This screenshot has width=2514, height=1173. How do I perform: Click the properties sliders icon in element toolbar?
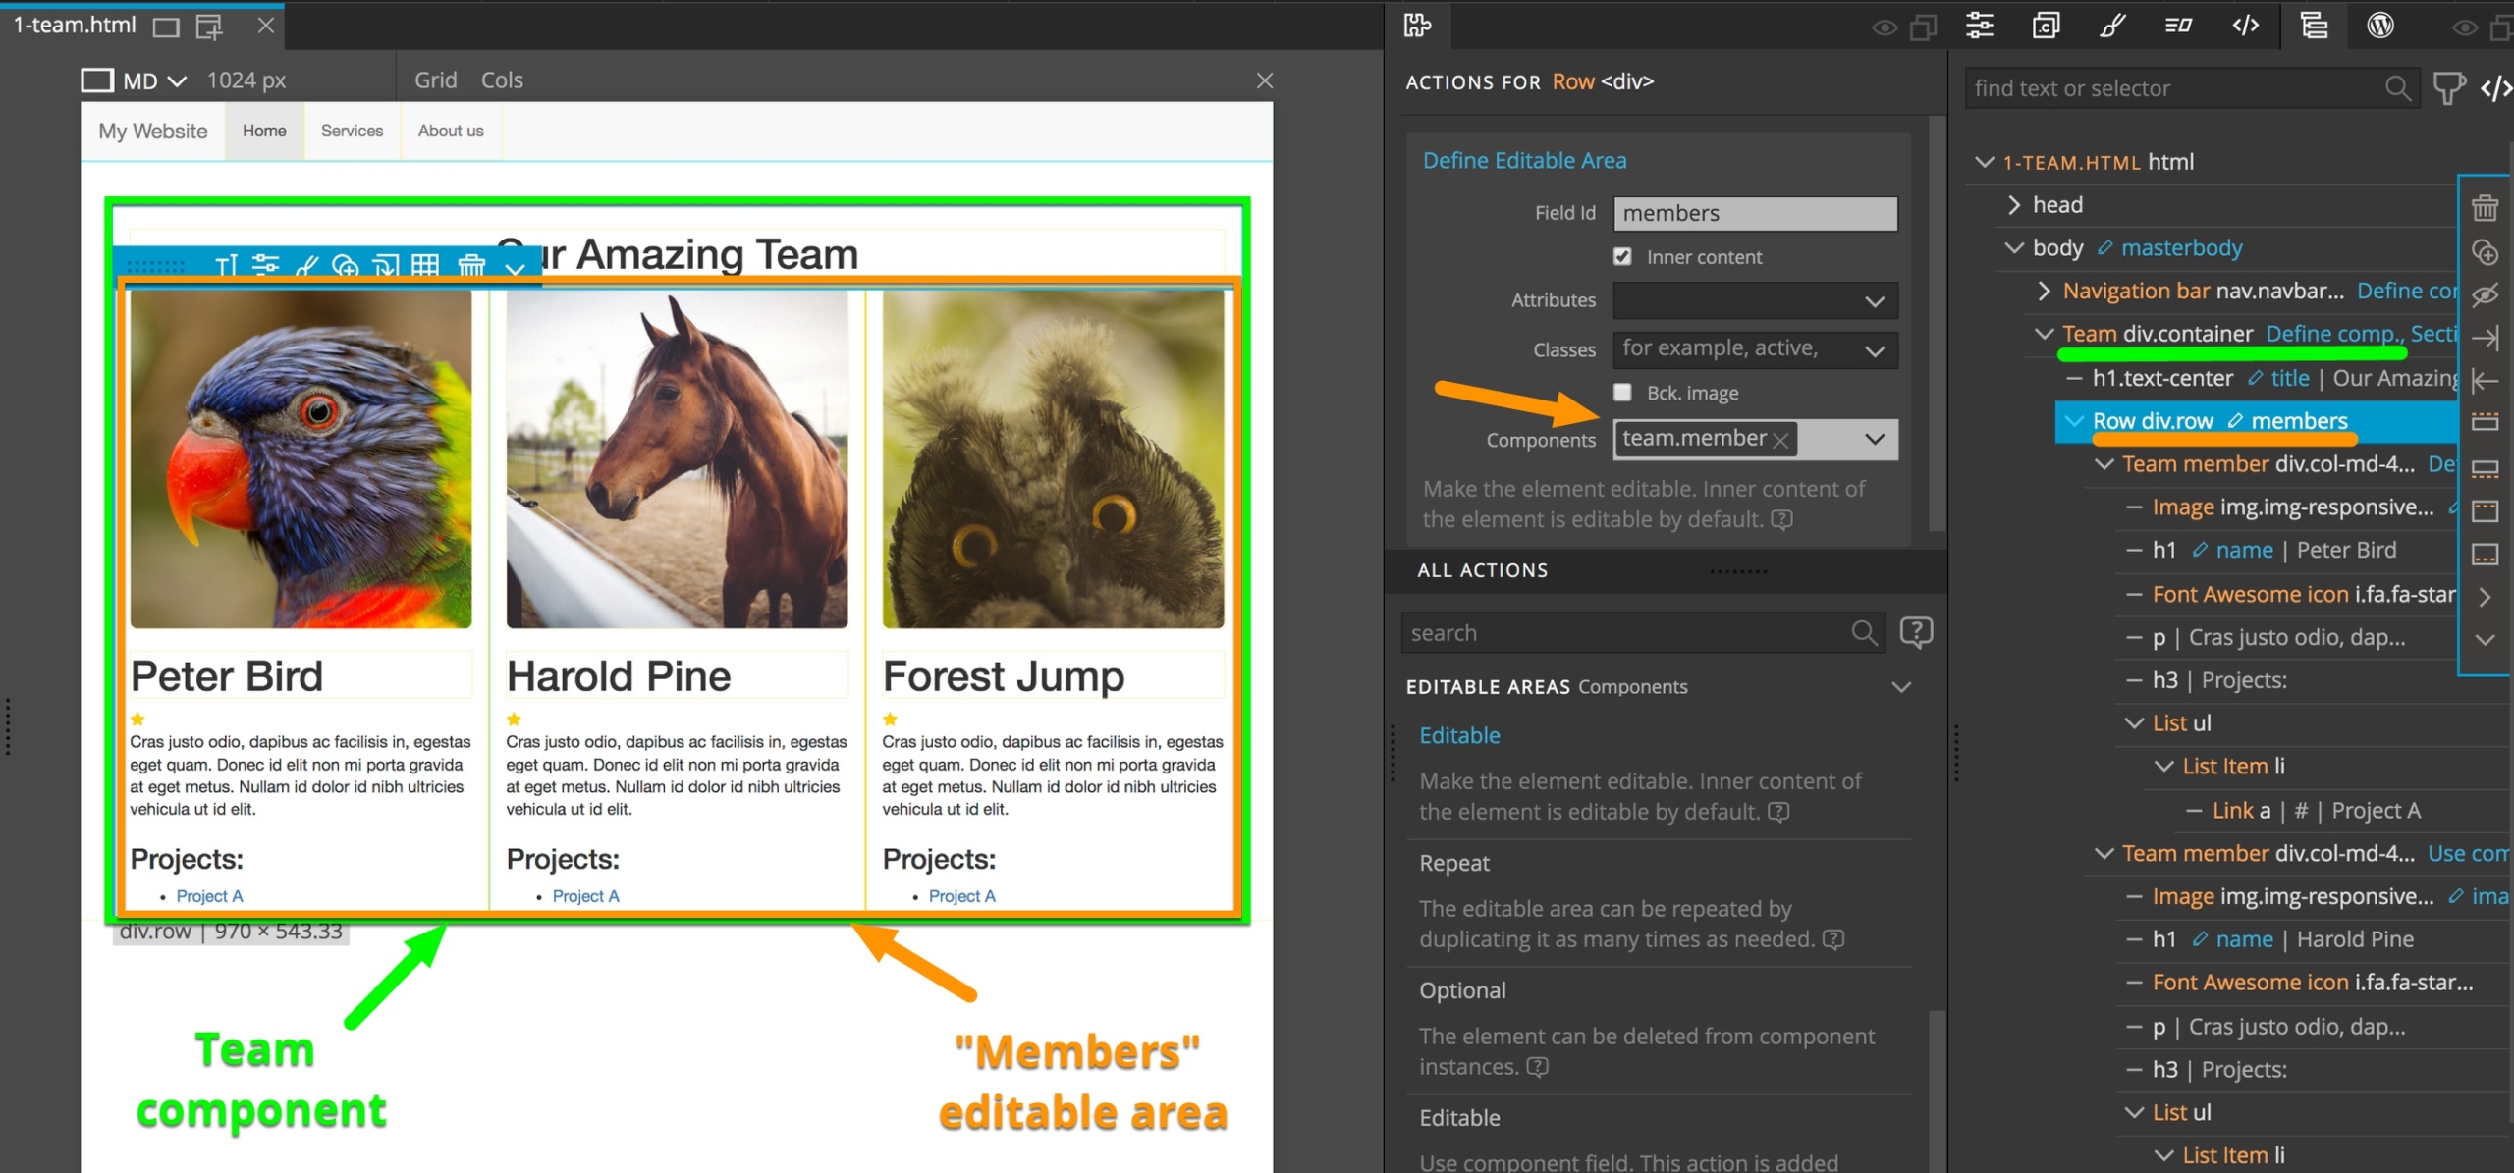pos(266,265)
